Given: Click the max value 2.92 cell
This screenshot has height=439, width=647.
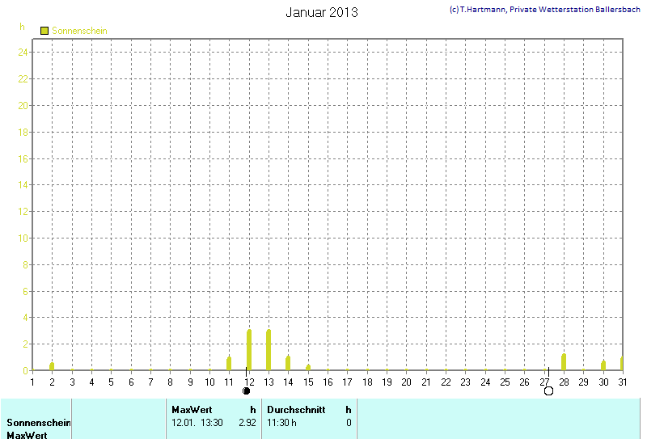Looking at the screenshot, I should 247,423.
